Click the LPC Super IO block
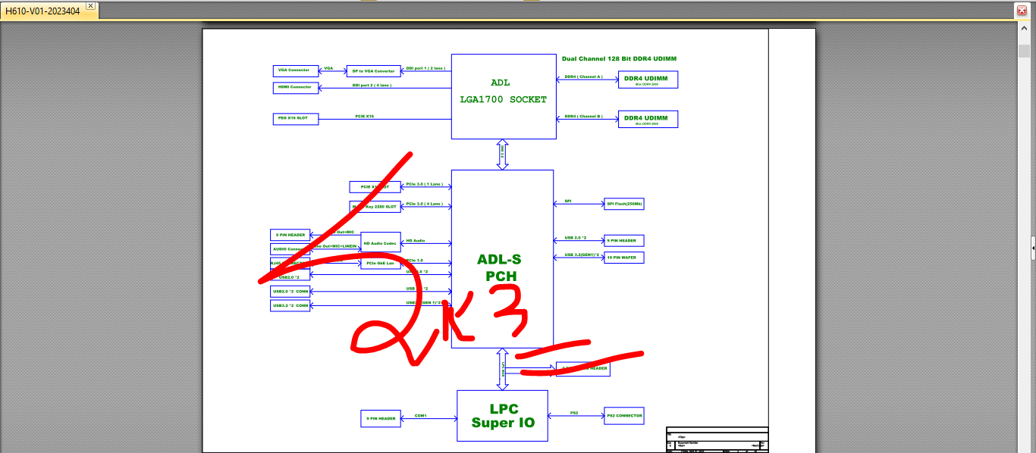The width and height of the screenshot is (1036, 453). click(502, 415)
